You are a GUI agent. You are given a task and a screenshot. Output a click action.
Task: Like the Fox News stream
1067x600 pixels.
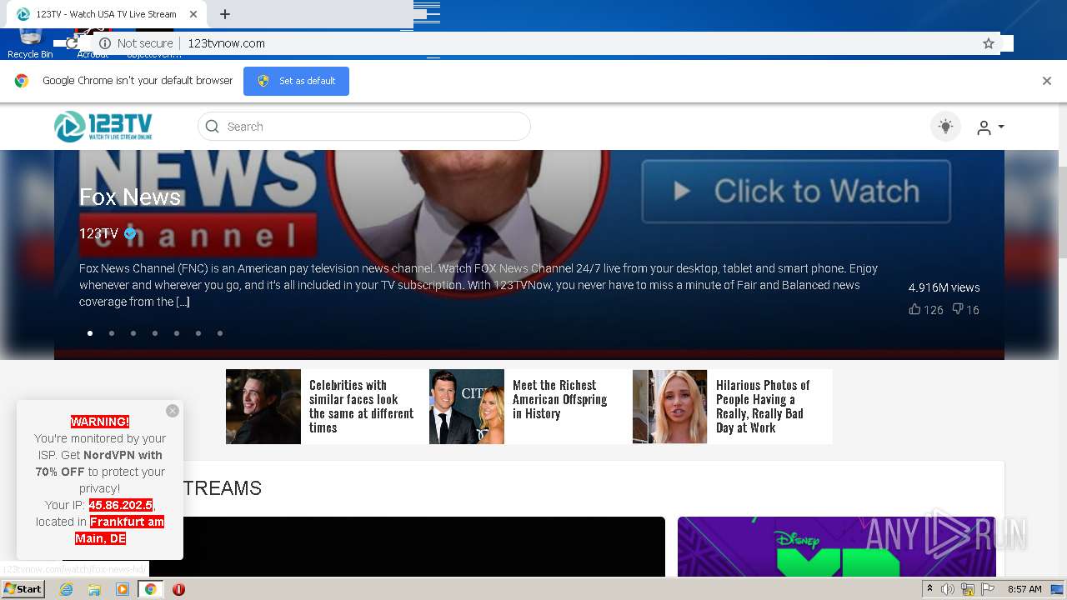click(x=926, y=309)
